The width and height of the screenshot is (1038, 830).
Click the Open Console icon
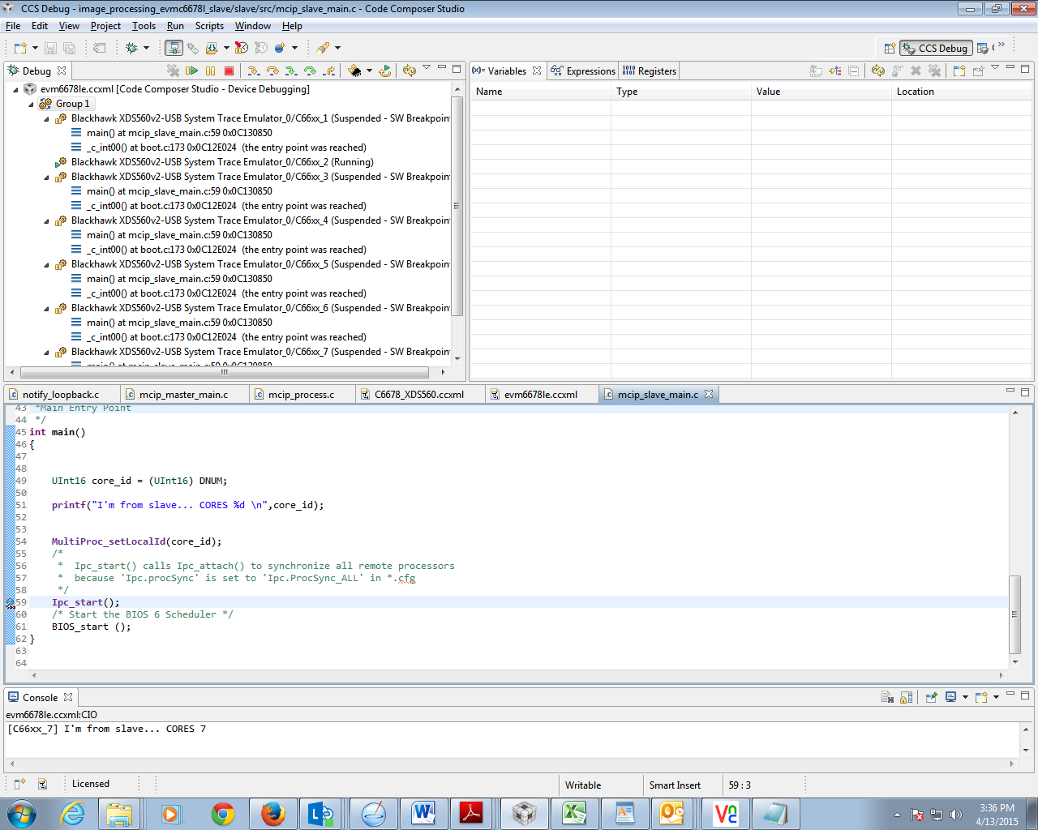click(x=981, y=697)
